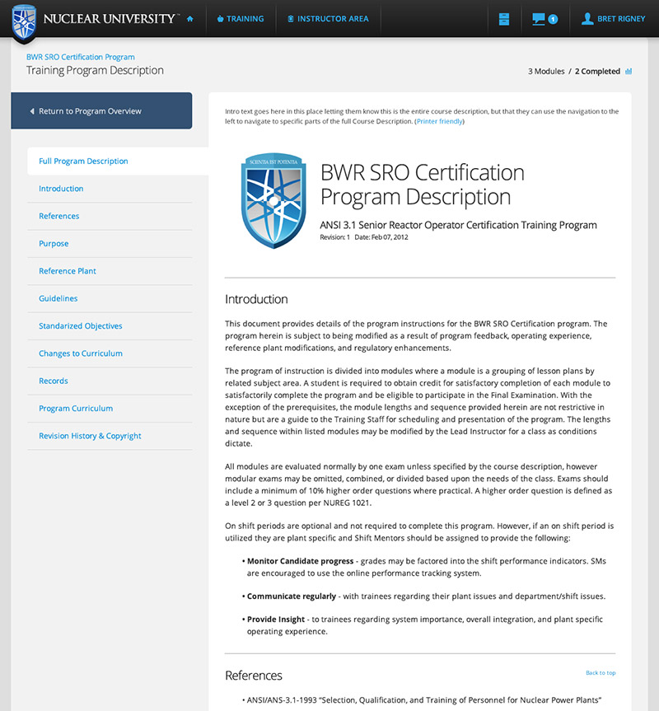The image size is (659, 711).
Task: Jump to References section in the sidebar
Action: (x=59, y=217)
